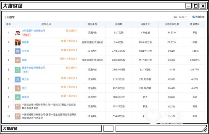The width and height of the screenshot is (209, 134).
Task: Click the 以岭医药 company logo icon
Action: [x=18, y=33]
